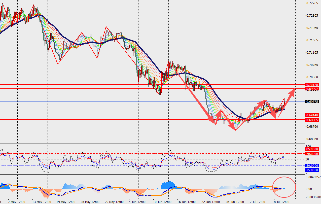Click the 8 Jul 12:00 date label
This screenshot has height=204, width=321.
coord(281,202)
